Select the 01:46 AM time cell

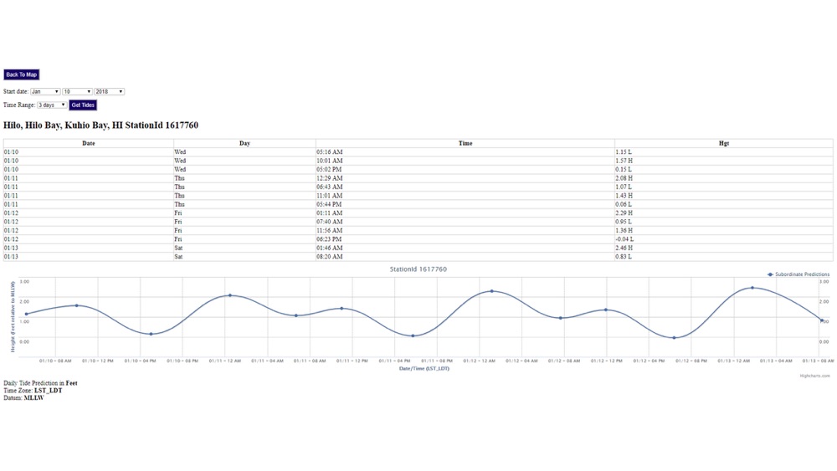click(465, 248)
